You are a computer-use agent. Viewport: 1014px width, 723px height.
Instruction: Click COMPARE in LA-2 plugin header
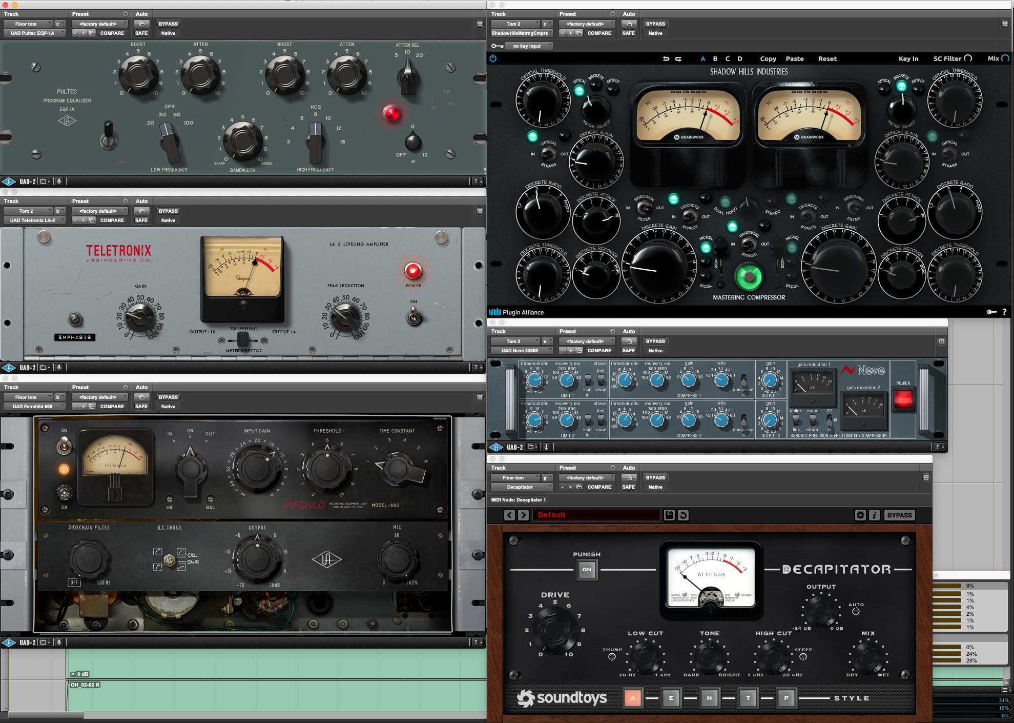(112, 220)
